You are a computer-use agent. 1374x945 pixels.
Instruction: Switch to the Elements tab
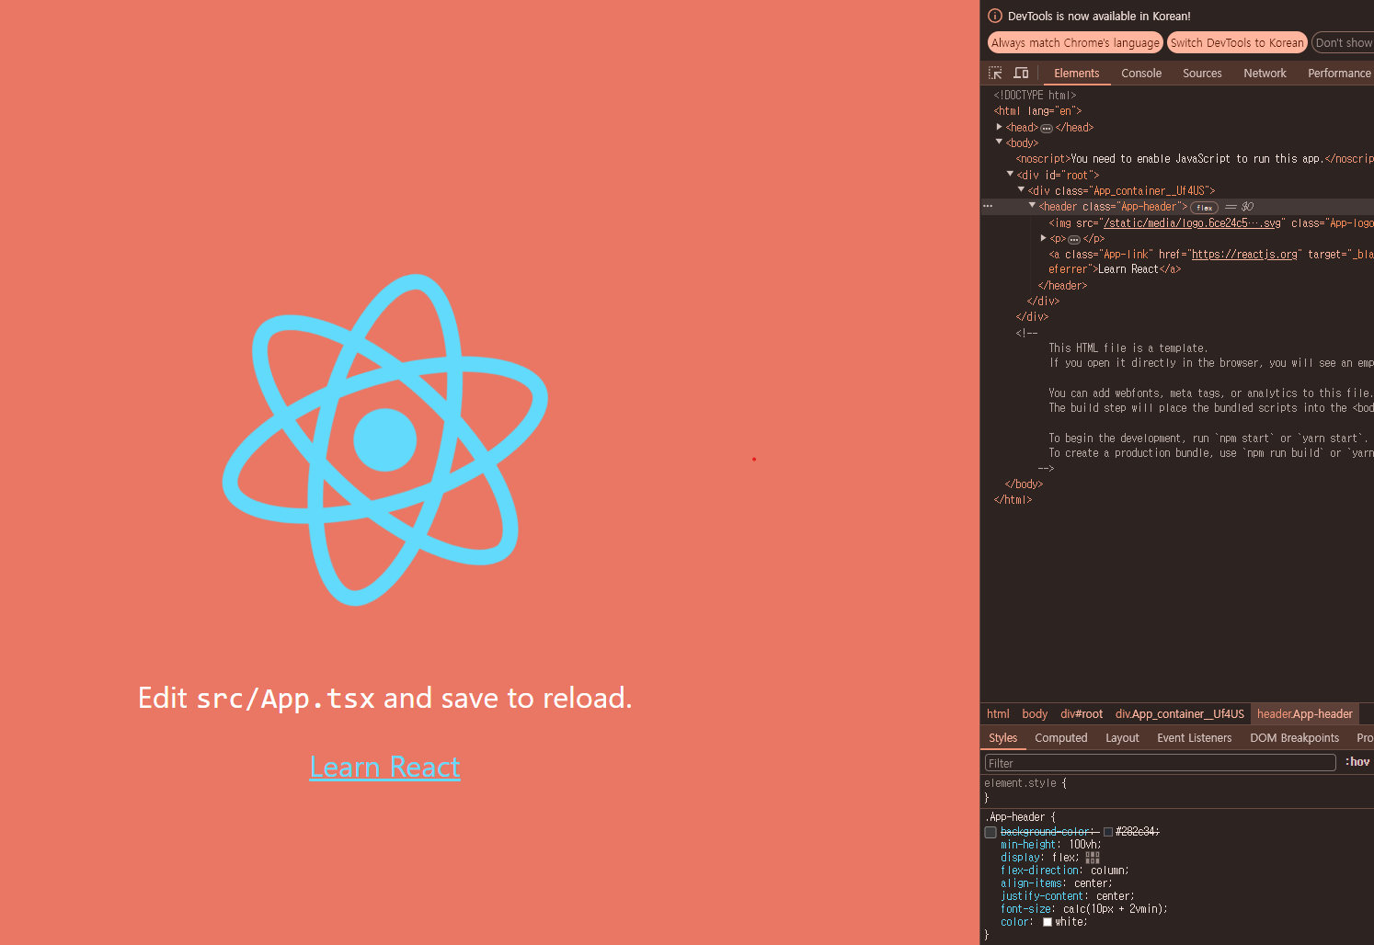point(1076,74)
